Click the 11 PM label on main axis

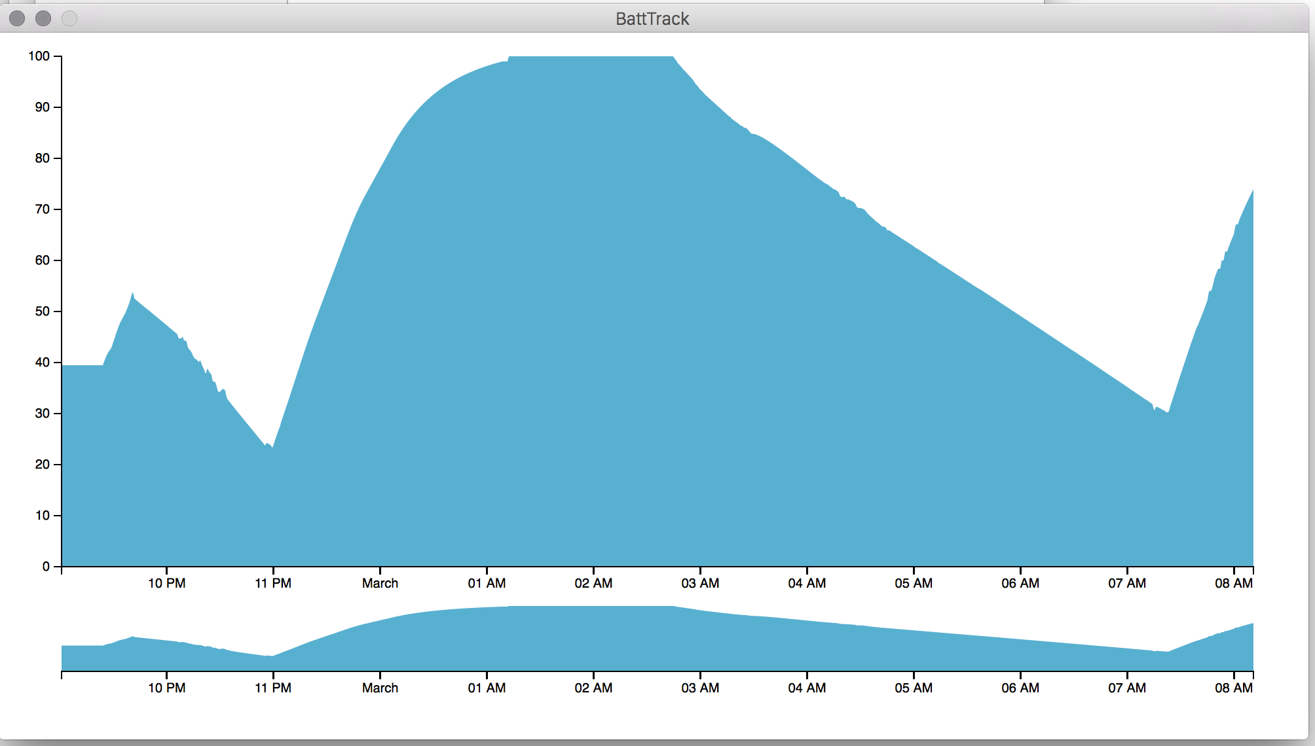[x=273, y=583]
